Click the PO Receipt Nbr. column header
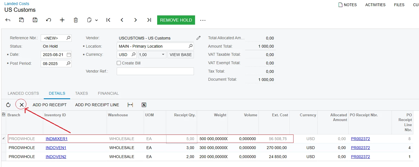 pyautogui.click(x=370, y=122)
